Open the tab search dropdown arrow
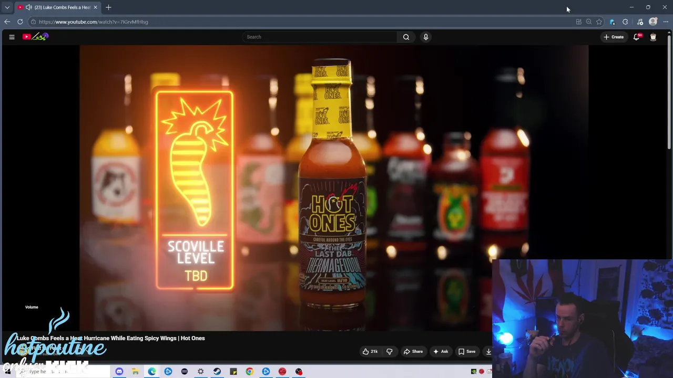 click(7, 7)
